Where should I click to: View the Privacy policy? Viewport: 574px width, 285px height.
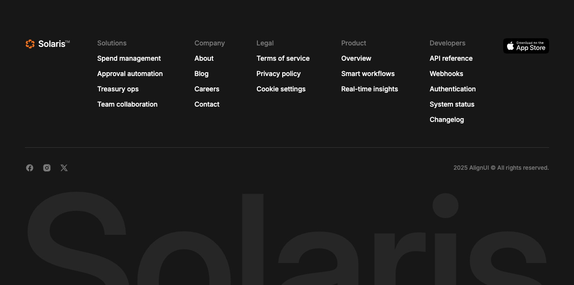click(278, 74)
